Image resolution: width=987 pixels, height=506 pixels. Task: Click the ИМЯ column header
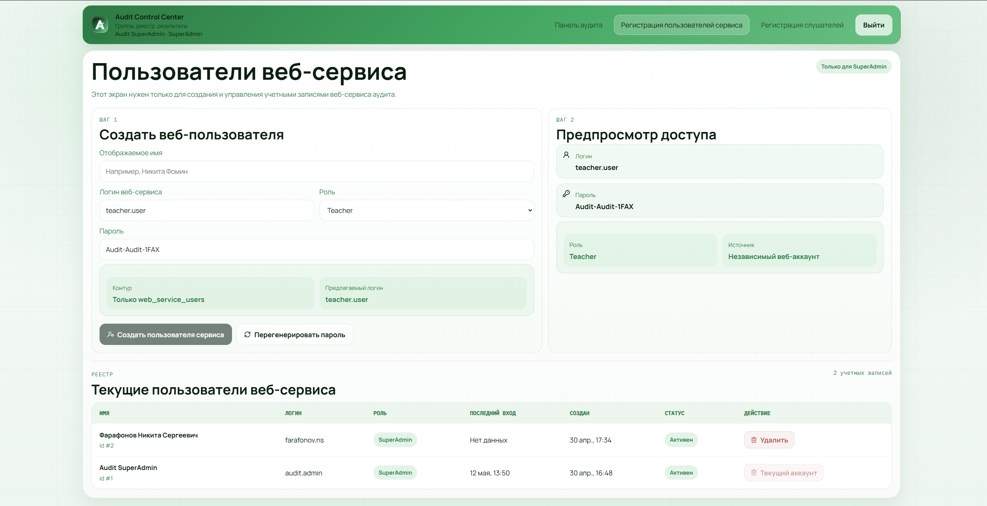tap(104, 413)
